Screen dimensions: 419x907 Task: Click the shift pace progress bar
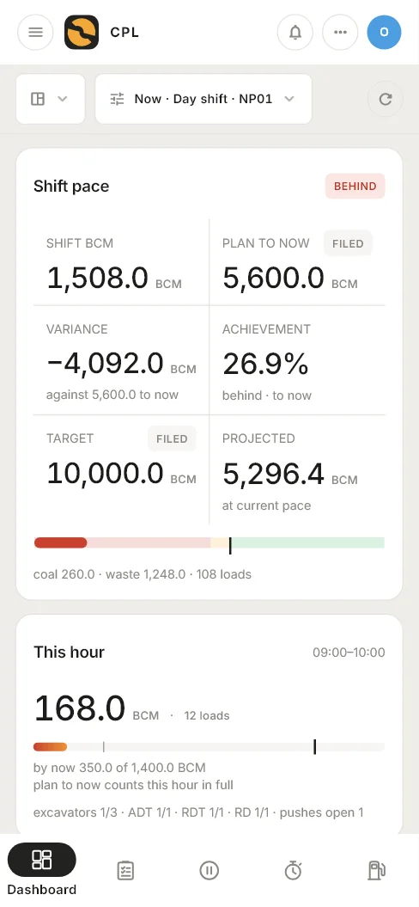pyautogui.click(x=209, y=542)
